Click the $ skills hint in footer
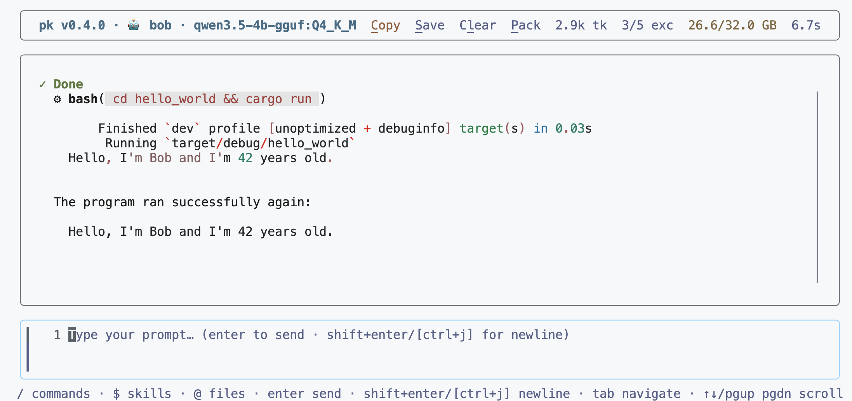852x401 pixels. pos(142,393)
